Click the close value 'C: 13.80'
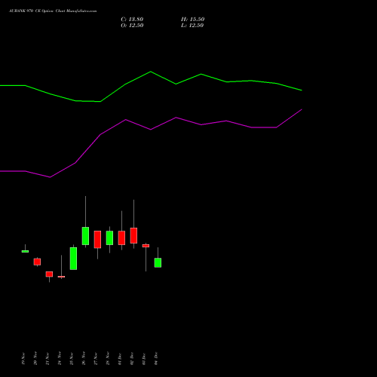Viewport: 377px width, 377px height. coord(132,20)
